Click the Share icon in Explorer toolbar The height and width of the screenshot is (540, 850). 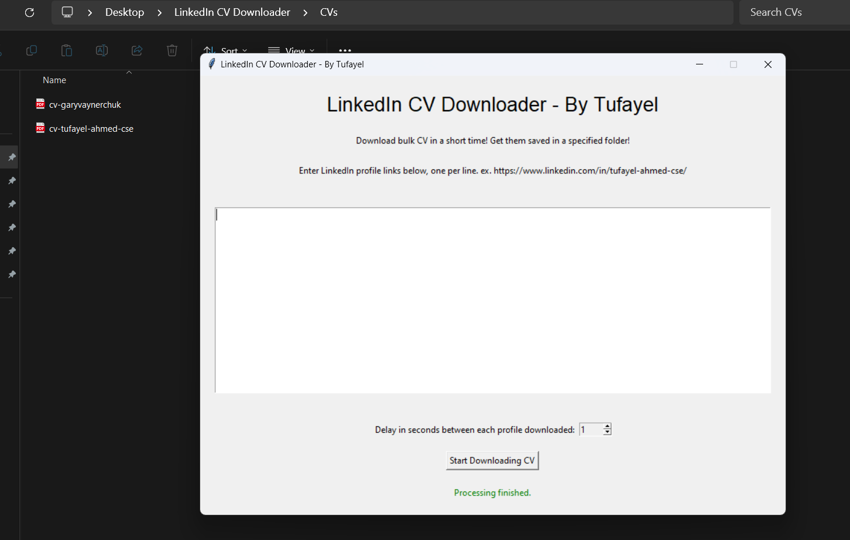(x=137, y=50)
